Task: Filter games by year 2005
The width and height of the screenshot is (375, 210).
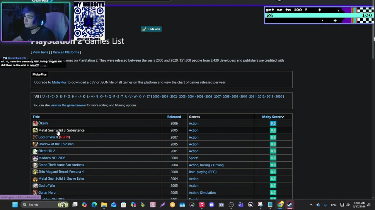Action: click(200, 97)
